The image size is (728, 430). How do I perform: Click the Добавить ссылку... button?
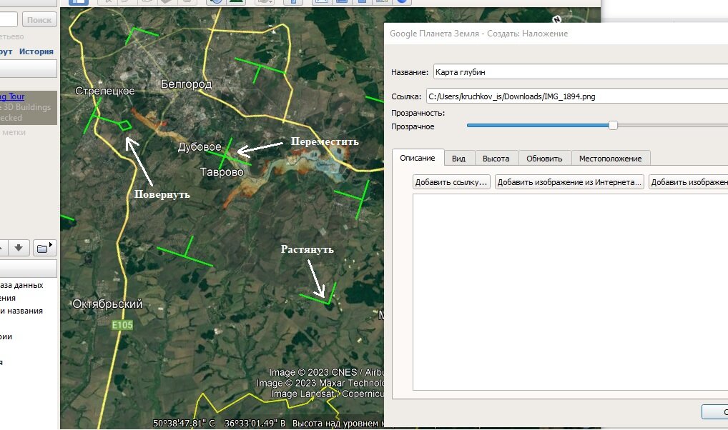tap(451, 182)
